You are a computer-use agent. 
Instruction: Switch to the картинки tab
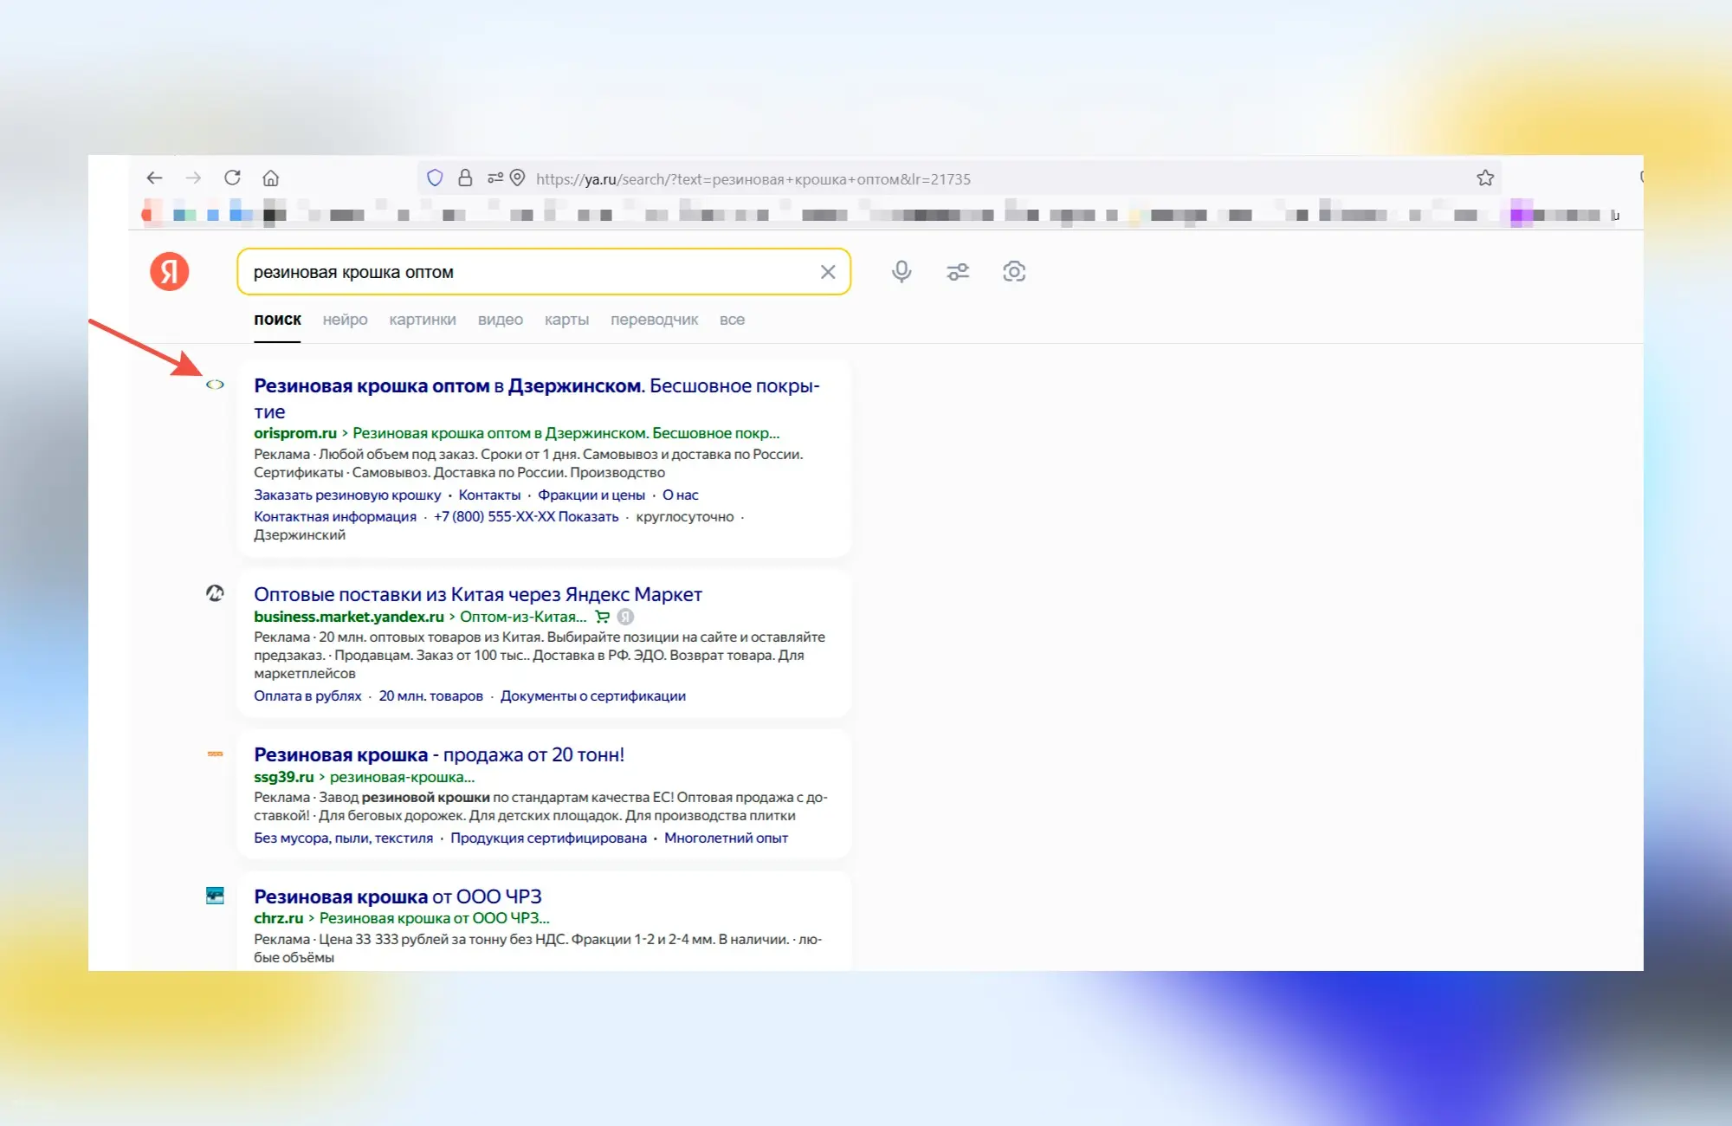click(423, 320)
